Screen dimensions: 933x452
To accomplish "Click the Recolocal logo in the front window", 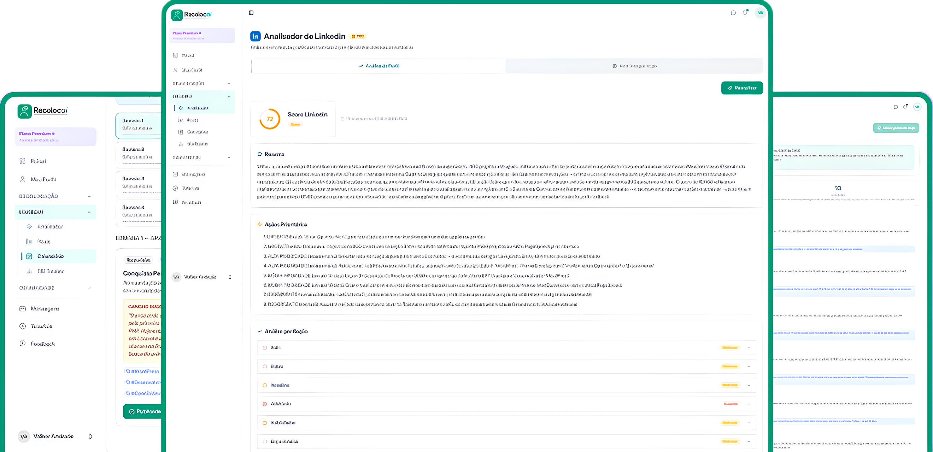I will point(191,15).
